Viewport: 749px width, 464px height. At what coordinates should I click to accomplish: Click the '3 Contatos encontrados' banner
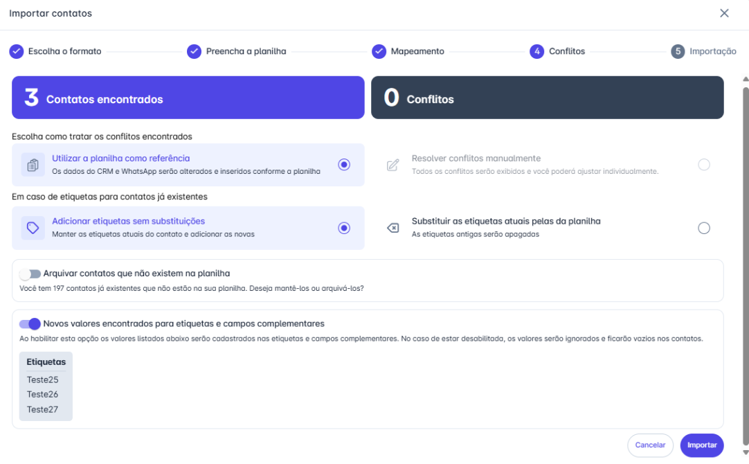coord(188,98)
